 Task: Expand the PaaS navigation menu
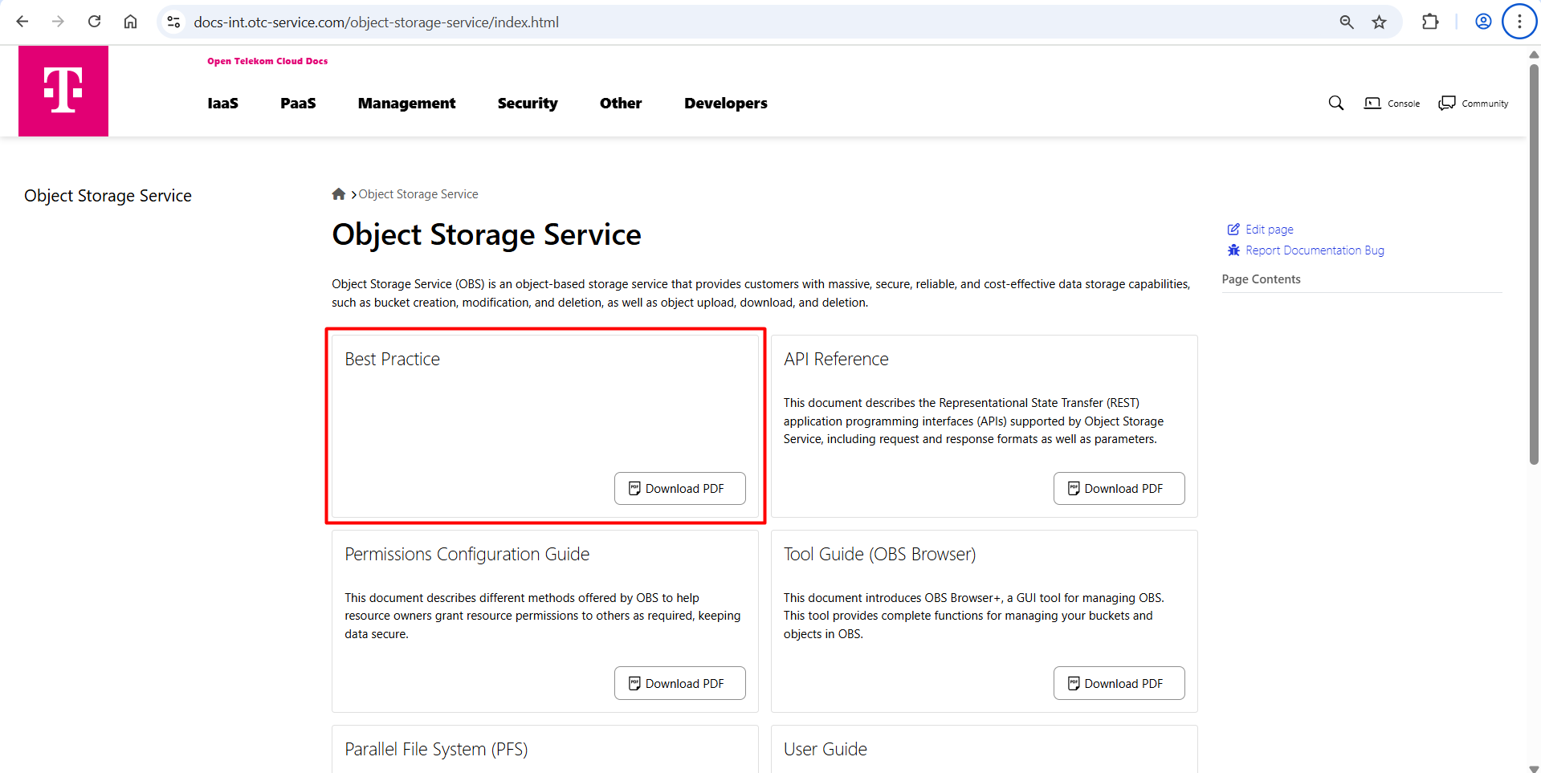(298, 104)
